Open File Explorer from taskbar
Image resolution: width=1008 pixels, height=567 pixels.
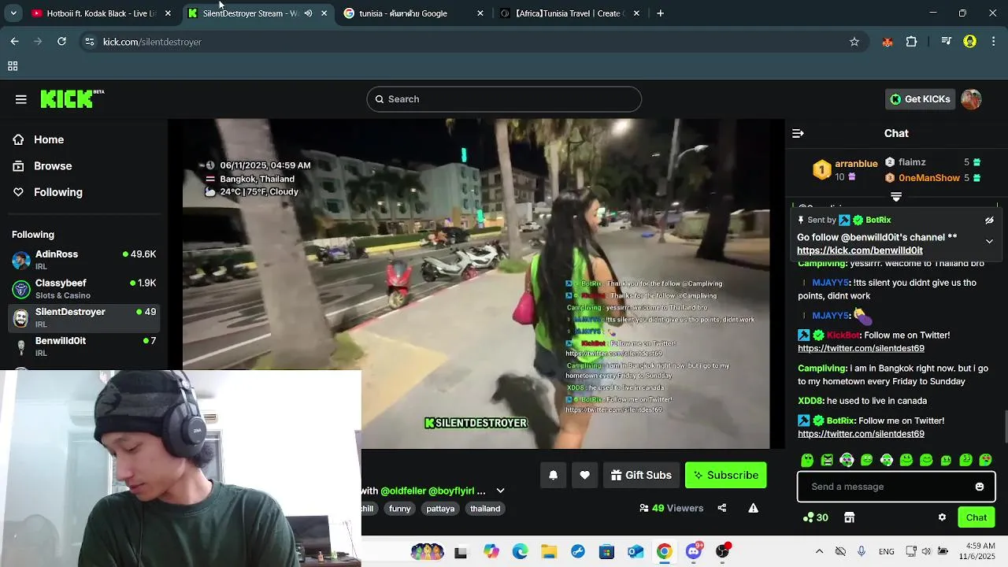pos(549,552)
